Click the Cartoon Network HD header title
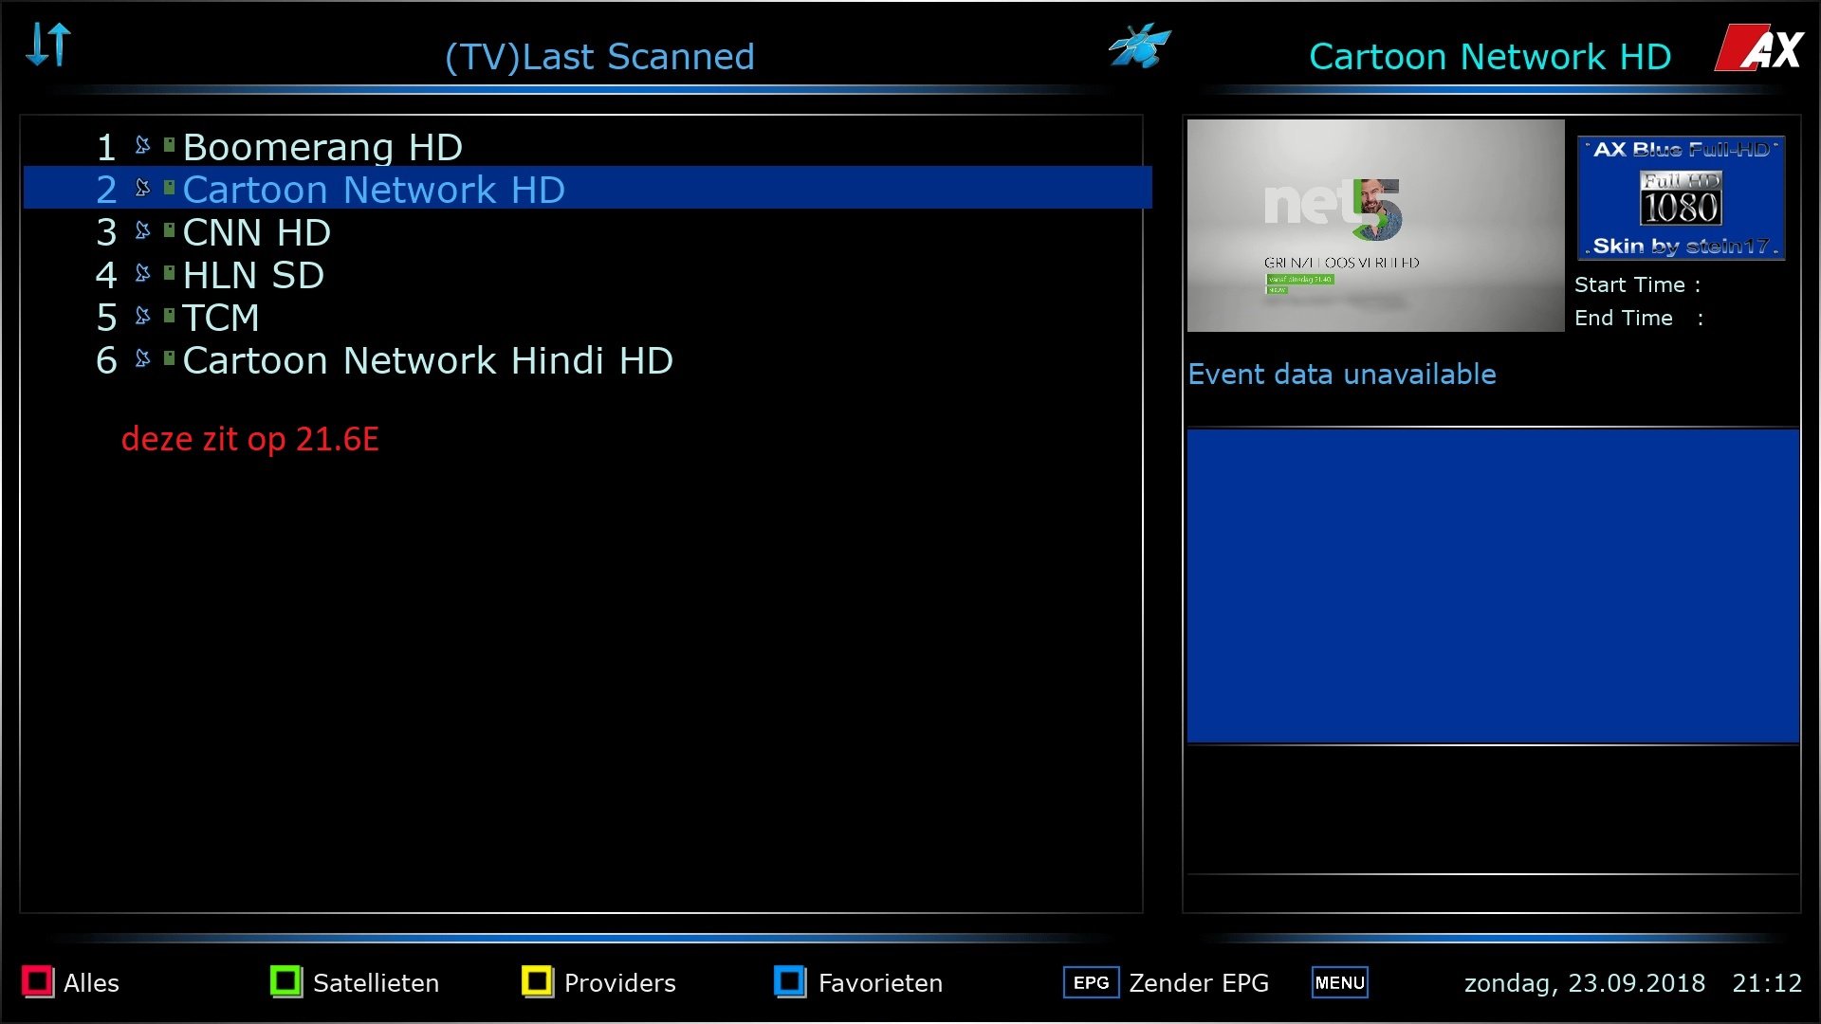 (1490, 57)
